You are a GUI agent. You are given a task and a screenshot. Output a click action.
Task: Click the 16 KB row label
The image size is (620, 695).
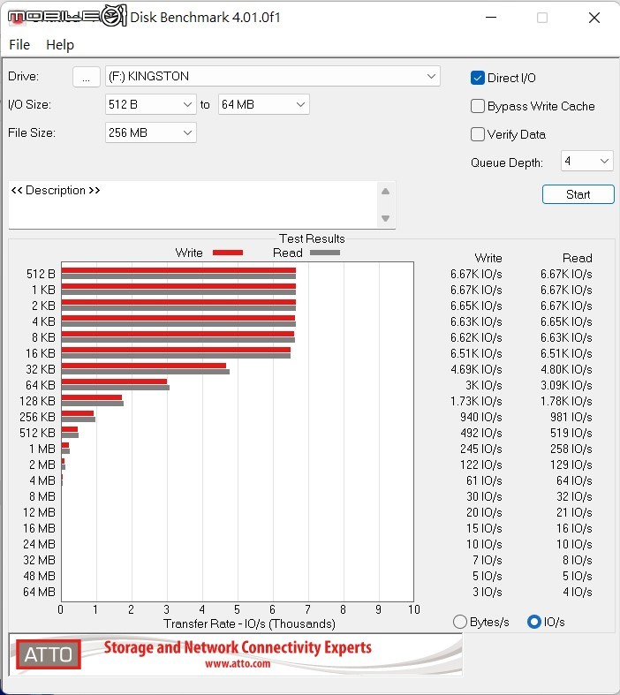click(x=41, y=353)
